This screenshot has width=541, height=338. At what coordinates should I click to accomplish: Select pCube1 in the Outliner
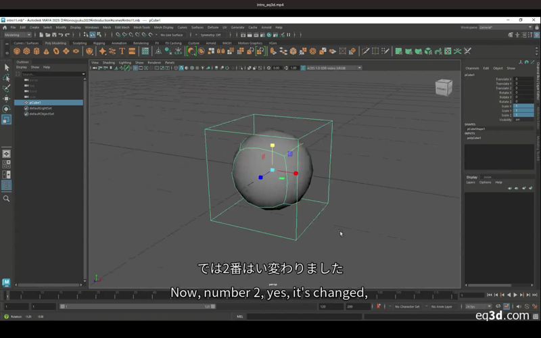pos(35,103)
